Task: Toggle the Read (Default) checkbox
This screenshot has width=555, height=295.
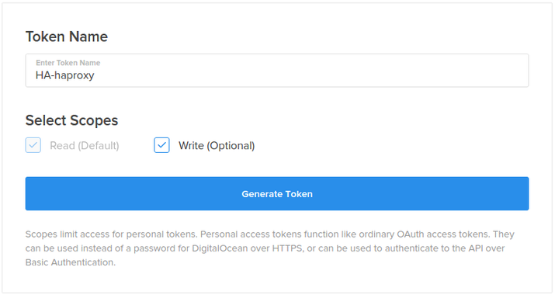Action: [33, 145]
